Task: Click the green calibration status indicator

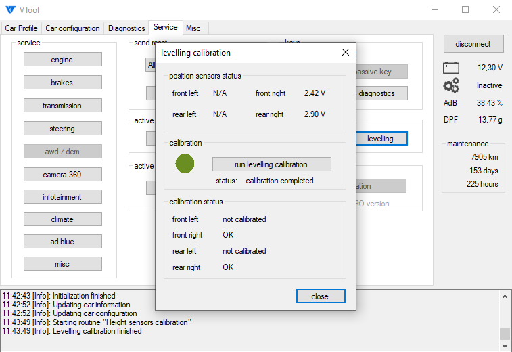Action: pyautogui.click(x=185, y=164)
